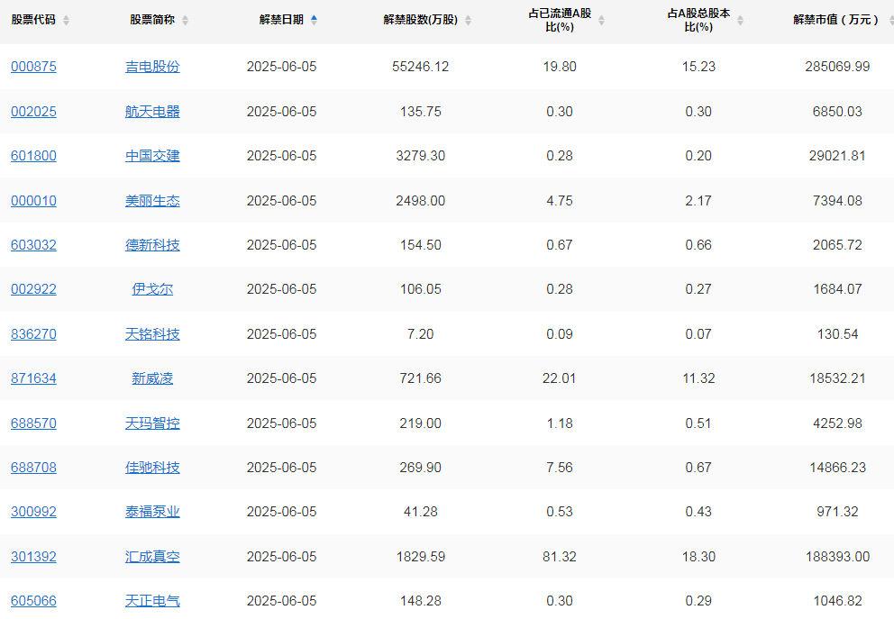Image resolution: width=894 pixels, height=619 pixels.
Task: Go to the 新威凌 stock page
Action: (152, 378)
